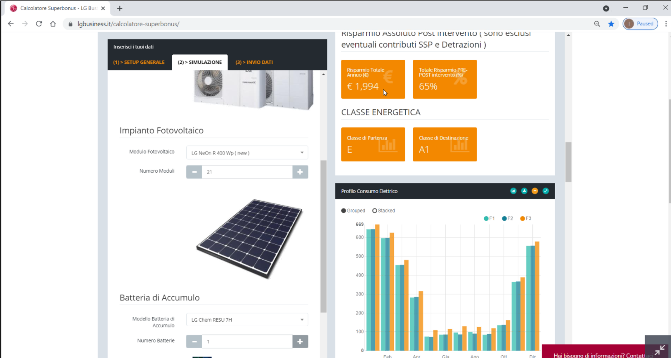Collapse the Profilo Consumo Elettrico panel with the orange minus icon
This screenshot has width=671, height=358.
535,191
